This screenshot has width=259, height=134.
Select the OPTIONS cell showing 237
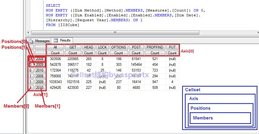coord(118,82)
